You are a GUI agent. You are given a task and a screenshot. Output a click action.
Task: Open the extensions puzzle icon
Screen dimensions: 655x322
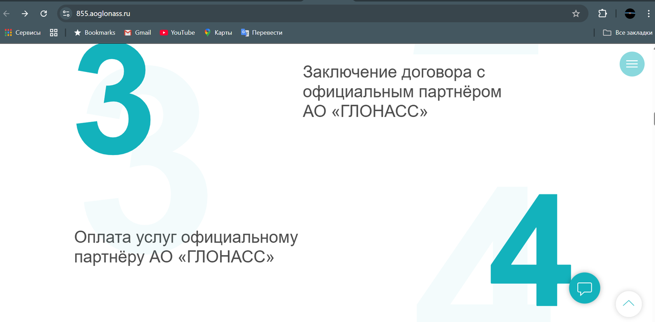603,14
